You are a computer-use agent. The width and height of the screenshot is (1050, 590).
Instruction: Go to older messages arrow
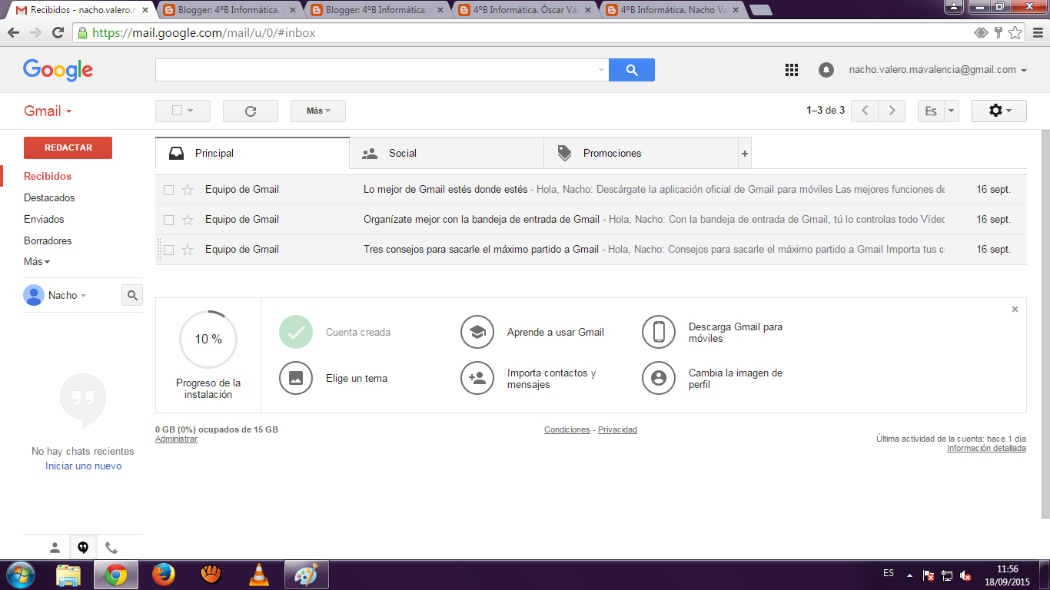pyautogui.click(x=892, y=111)
